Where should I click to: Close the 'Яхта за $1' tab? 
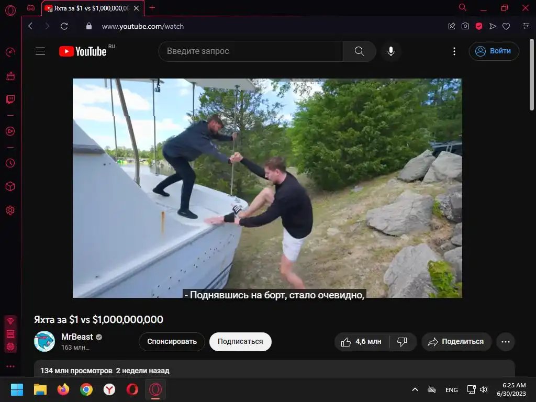[x=137, y=8]
